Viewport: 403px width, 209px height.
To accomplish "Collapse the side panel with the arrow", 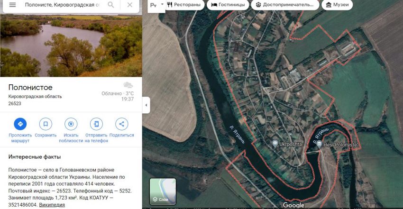I will [146, 105].
